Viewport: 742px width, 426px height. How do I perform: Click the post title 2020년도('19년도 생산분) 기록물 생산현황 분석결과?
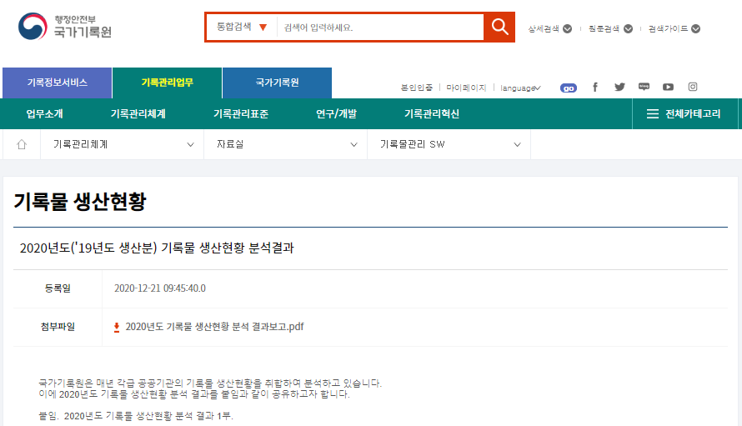pyautogui.click(x=157, y=248)
